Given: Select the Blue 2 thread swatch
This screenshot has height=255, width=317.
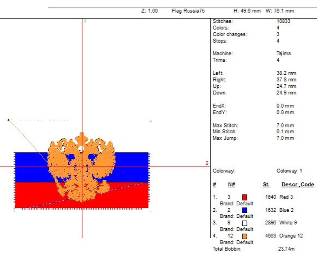Looking at the screenshot, I should pos(245,210).
